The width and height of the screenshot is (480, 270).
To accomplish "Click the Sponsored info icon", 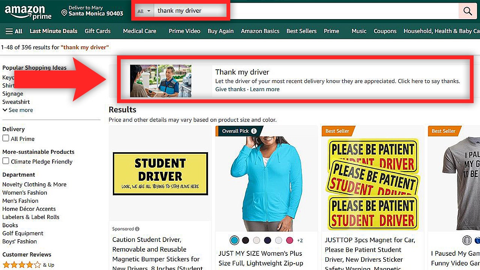I will (137, 228).
